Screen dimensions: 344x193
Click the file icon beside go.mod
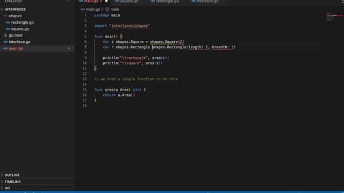coord(6,35)
